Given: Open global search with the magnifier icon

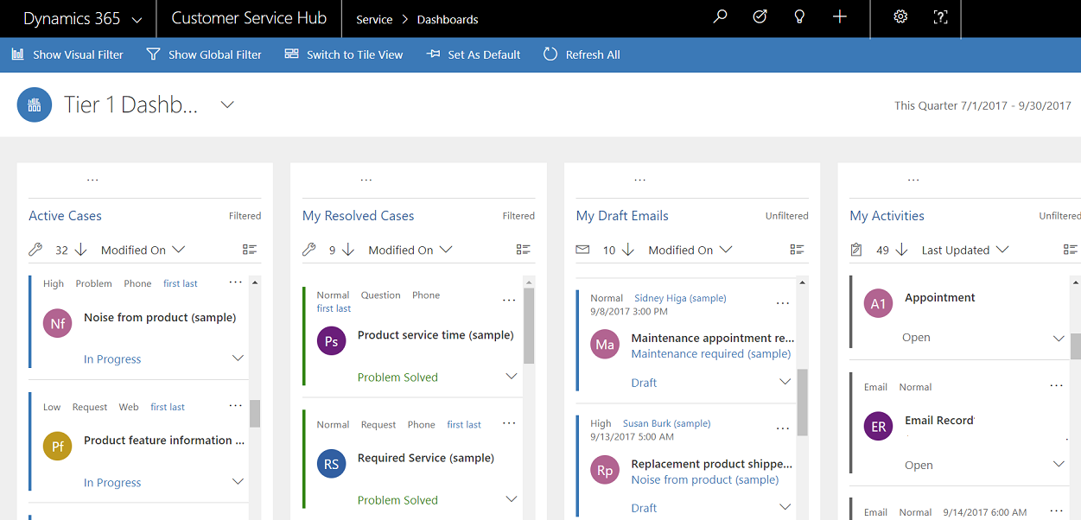Looking at the screenshot, I should click(720, 16).
